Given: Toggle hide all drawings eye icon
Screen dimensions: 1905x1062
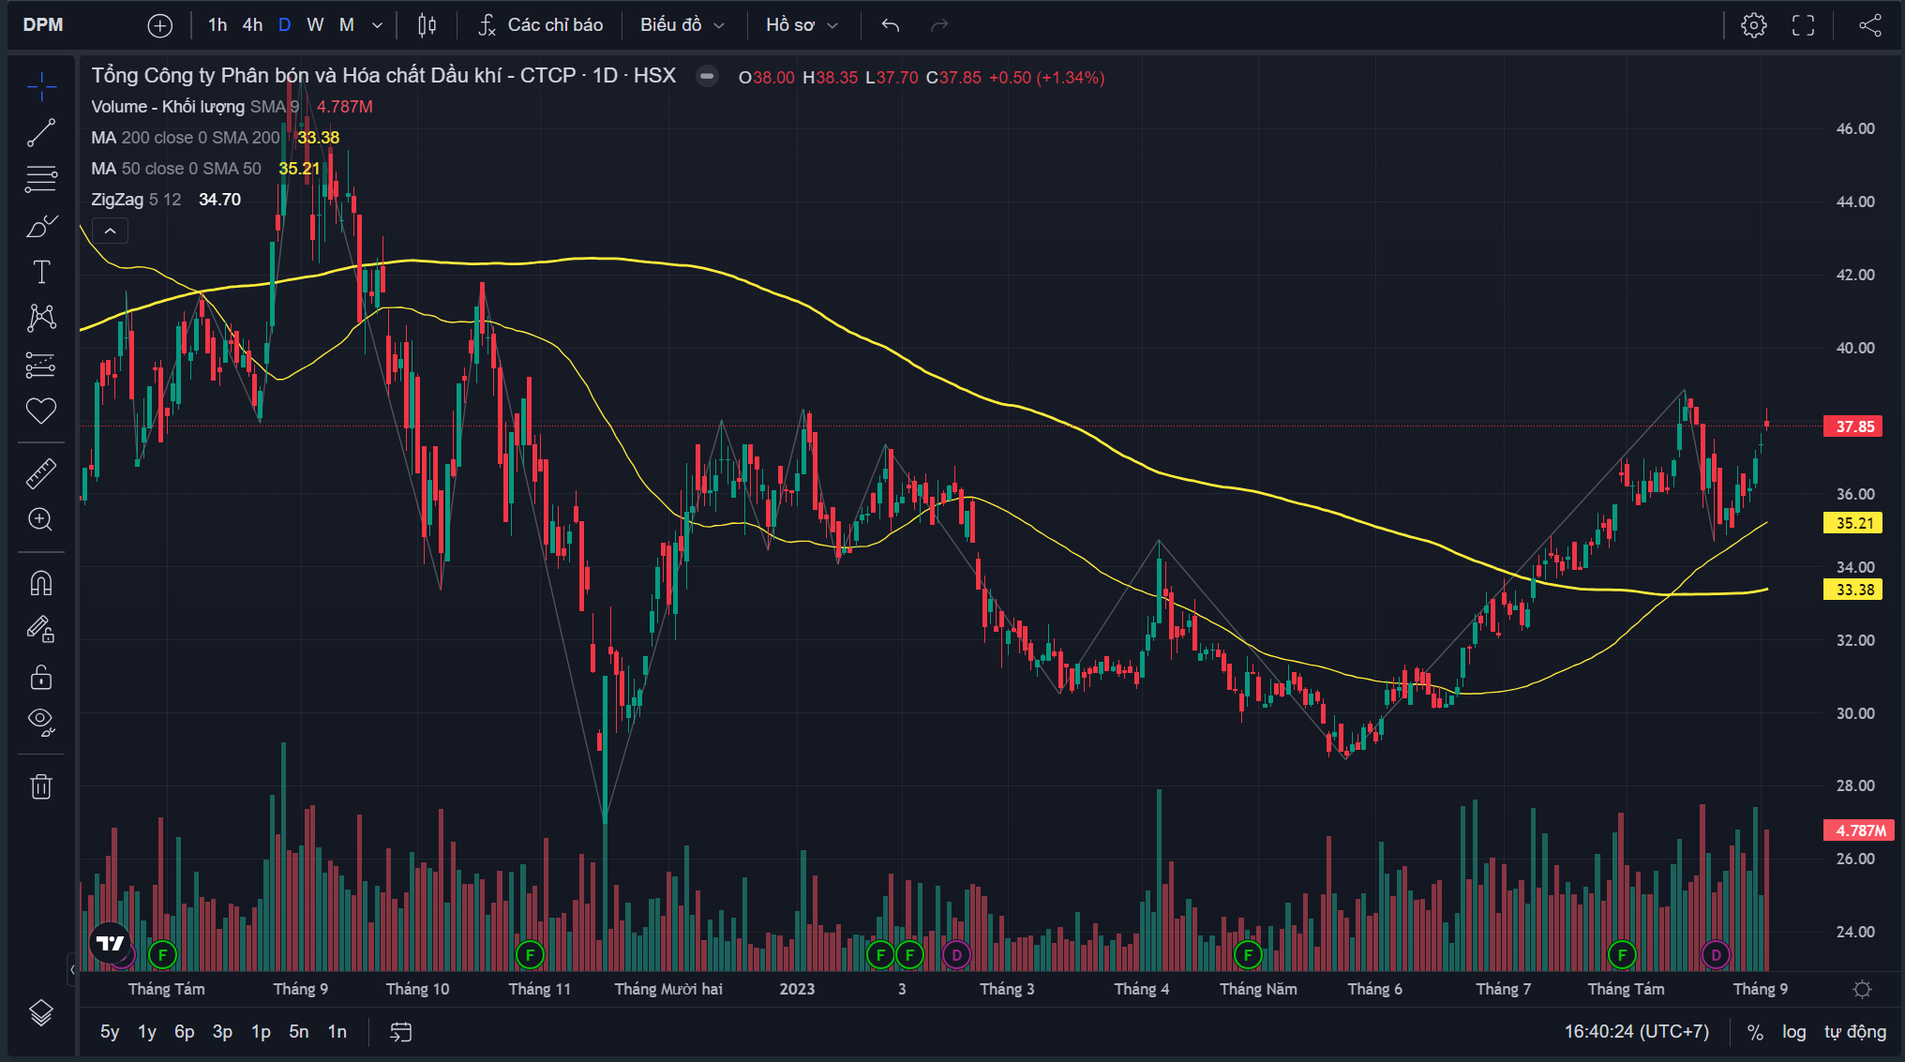Looking at the screenshot, I should pos(41,720).
